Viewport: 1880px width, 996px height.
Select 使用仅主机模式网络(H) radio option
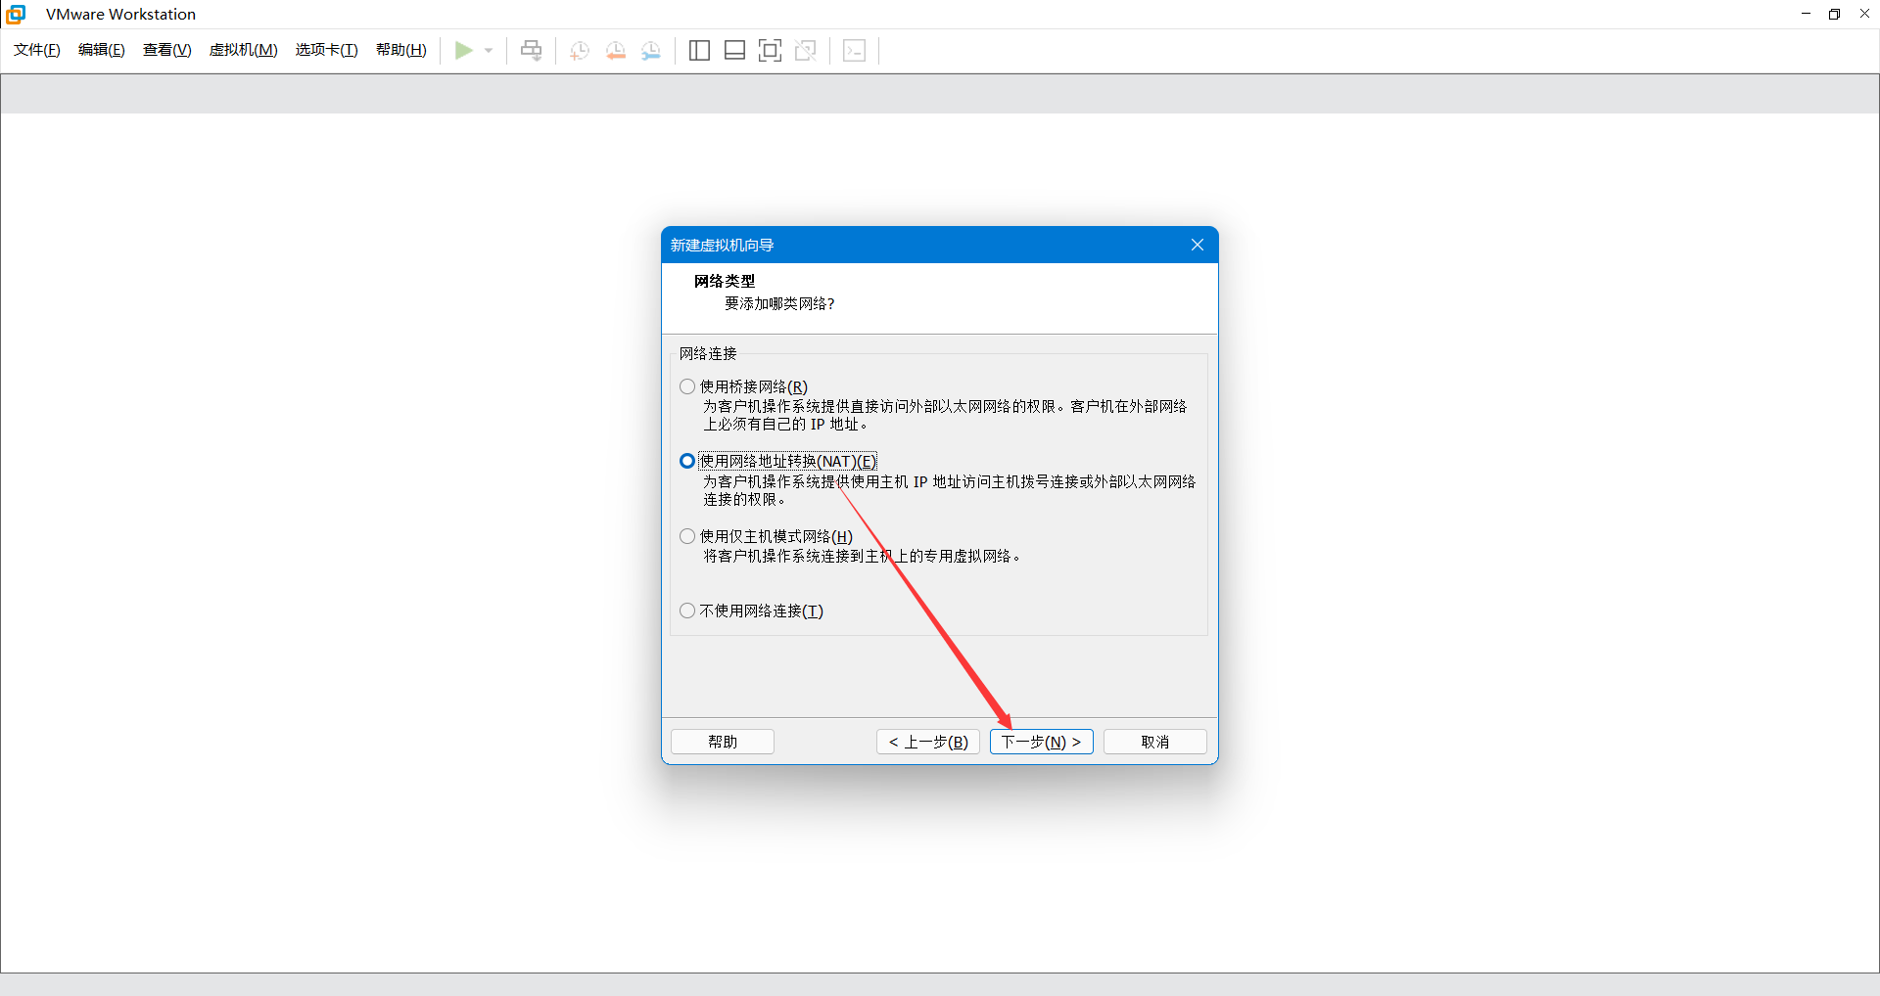(767, 536)
